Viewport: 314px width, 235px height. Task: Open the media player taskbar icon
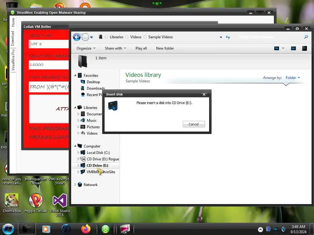pos(46,229)
